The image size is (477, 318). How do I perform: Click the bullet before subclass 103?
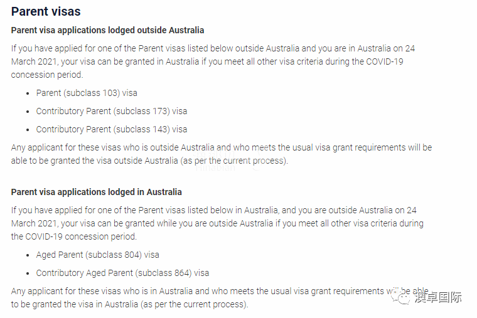28,93
